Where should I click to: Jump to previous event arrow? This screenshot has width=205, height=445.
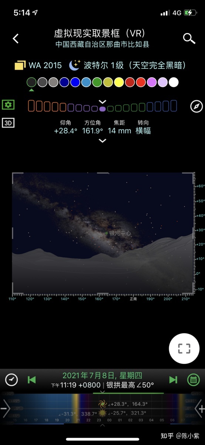tap(32, 379)
